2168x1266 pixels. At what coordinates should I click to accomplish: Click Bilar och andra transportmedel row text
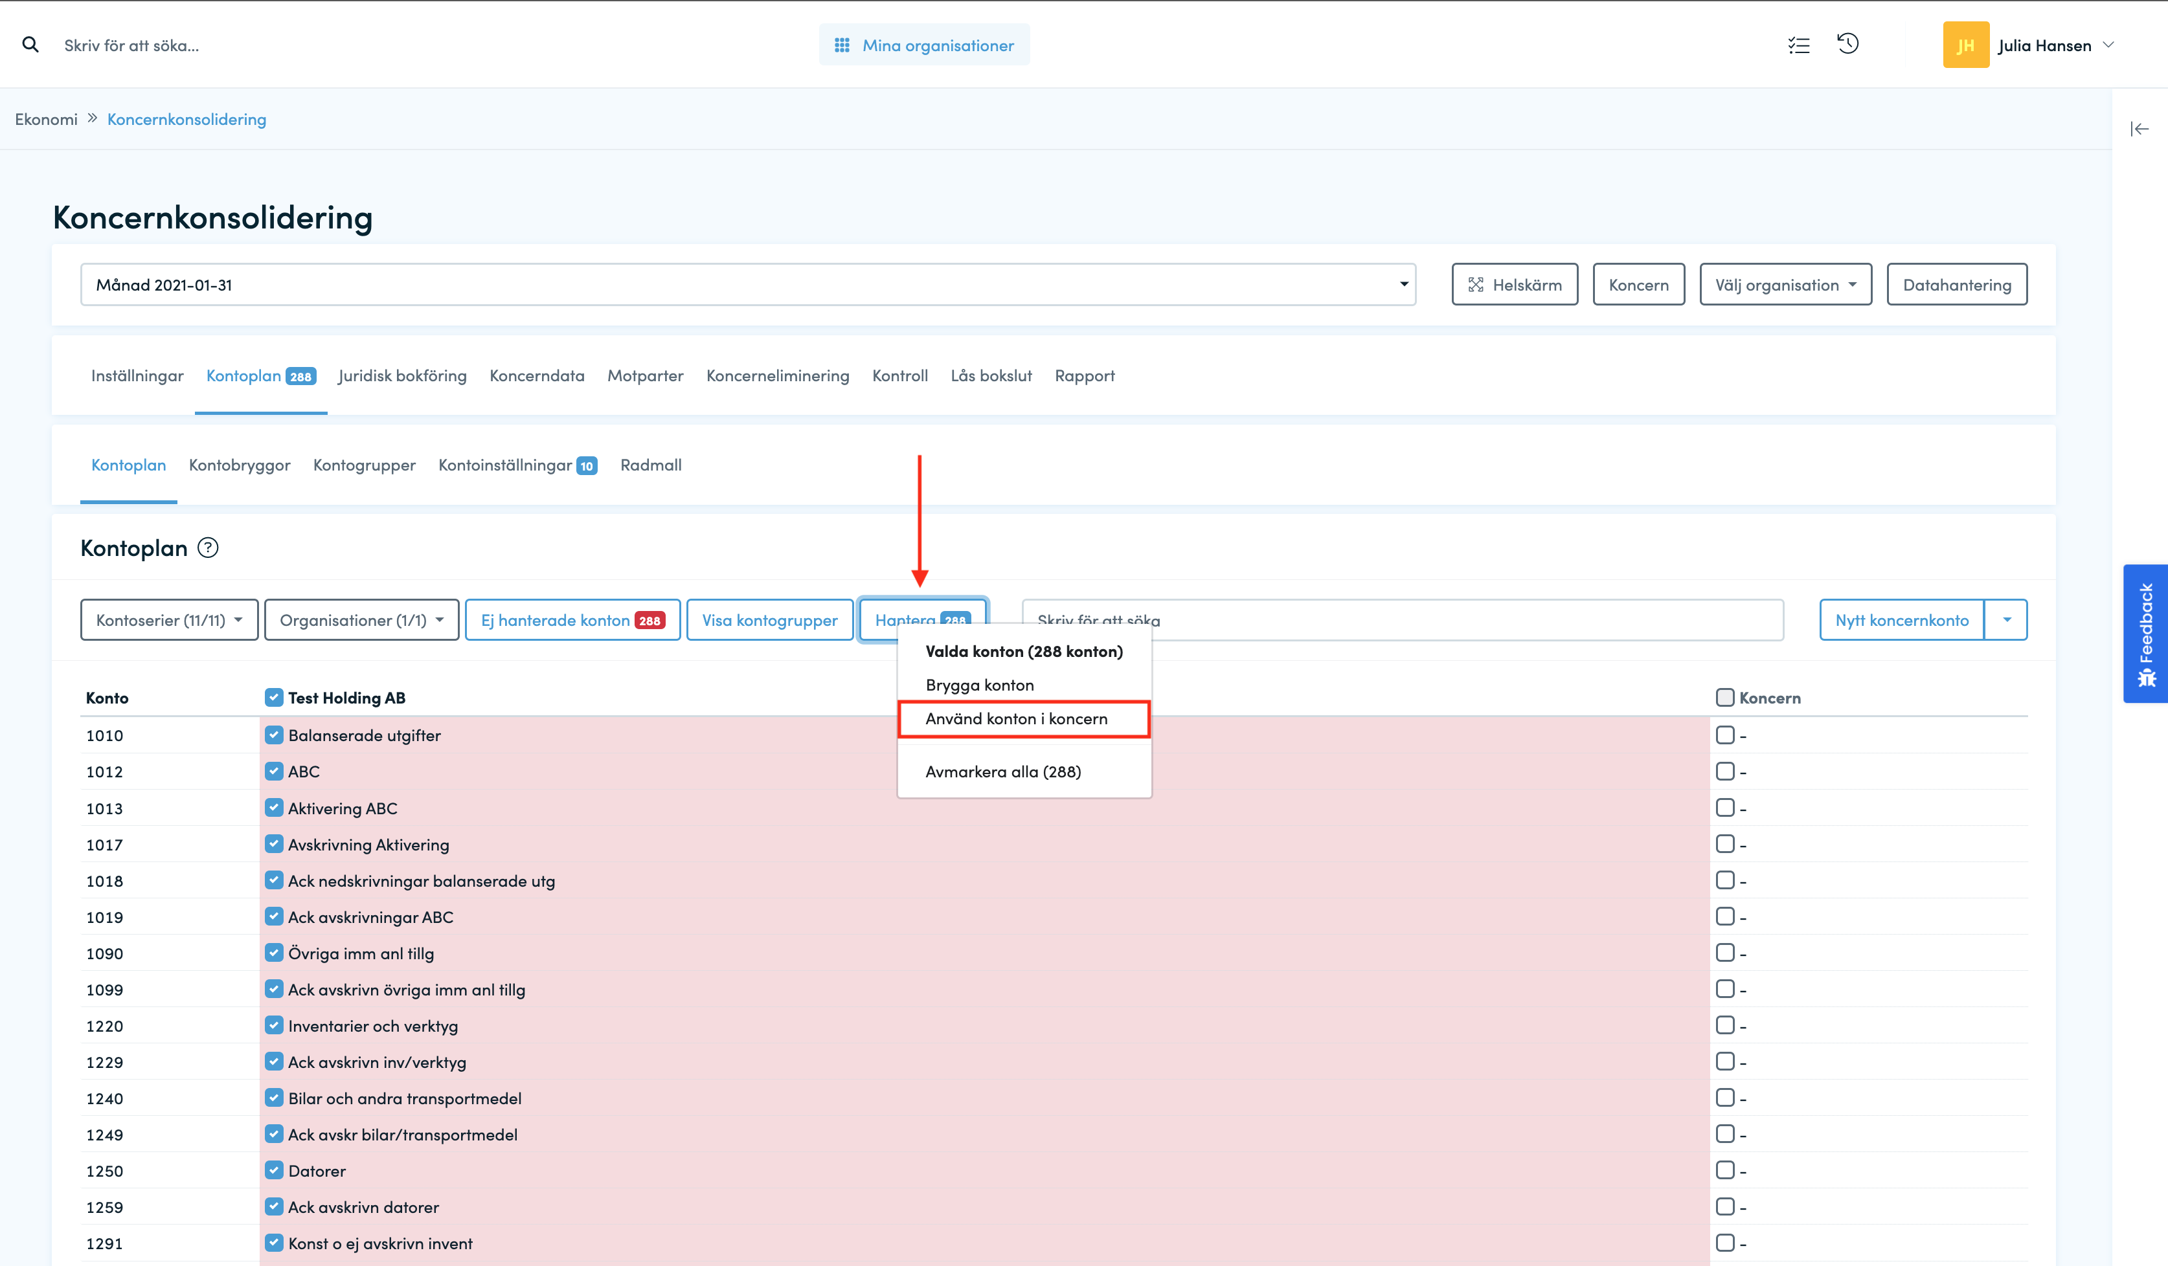[404, 1098]
